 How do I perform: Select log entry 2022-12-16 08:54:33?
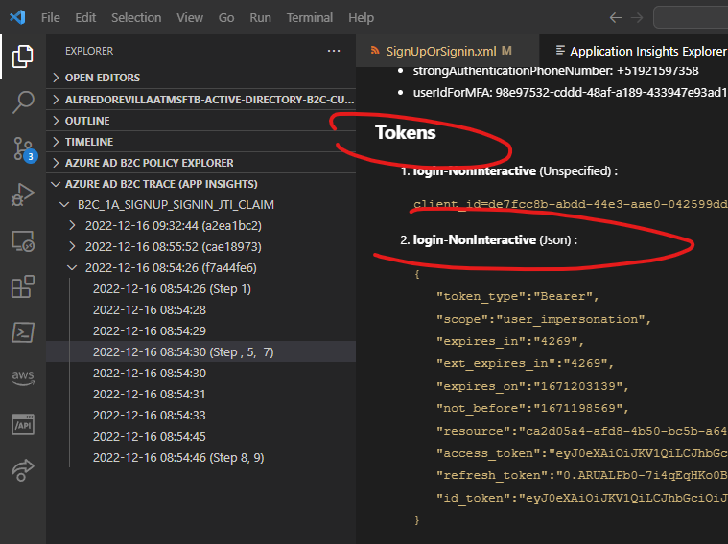click(201, 416)
